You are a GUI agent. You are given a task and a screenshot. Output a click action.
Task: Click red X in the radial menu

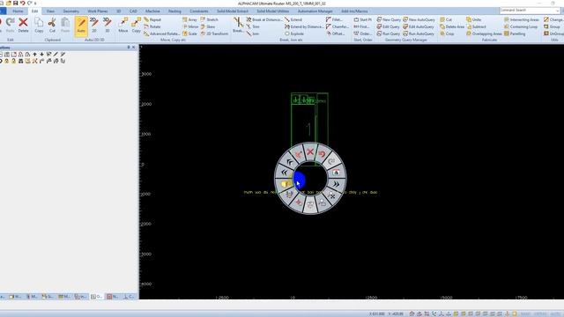coord(310,151)
